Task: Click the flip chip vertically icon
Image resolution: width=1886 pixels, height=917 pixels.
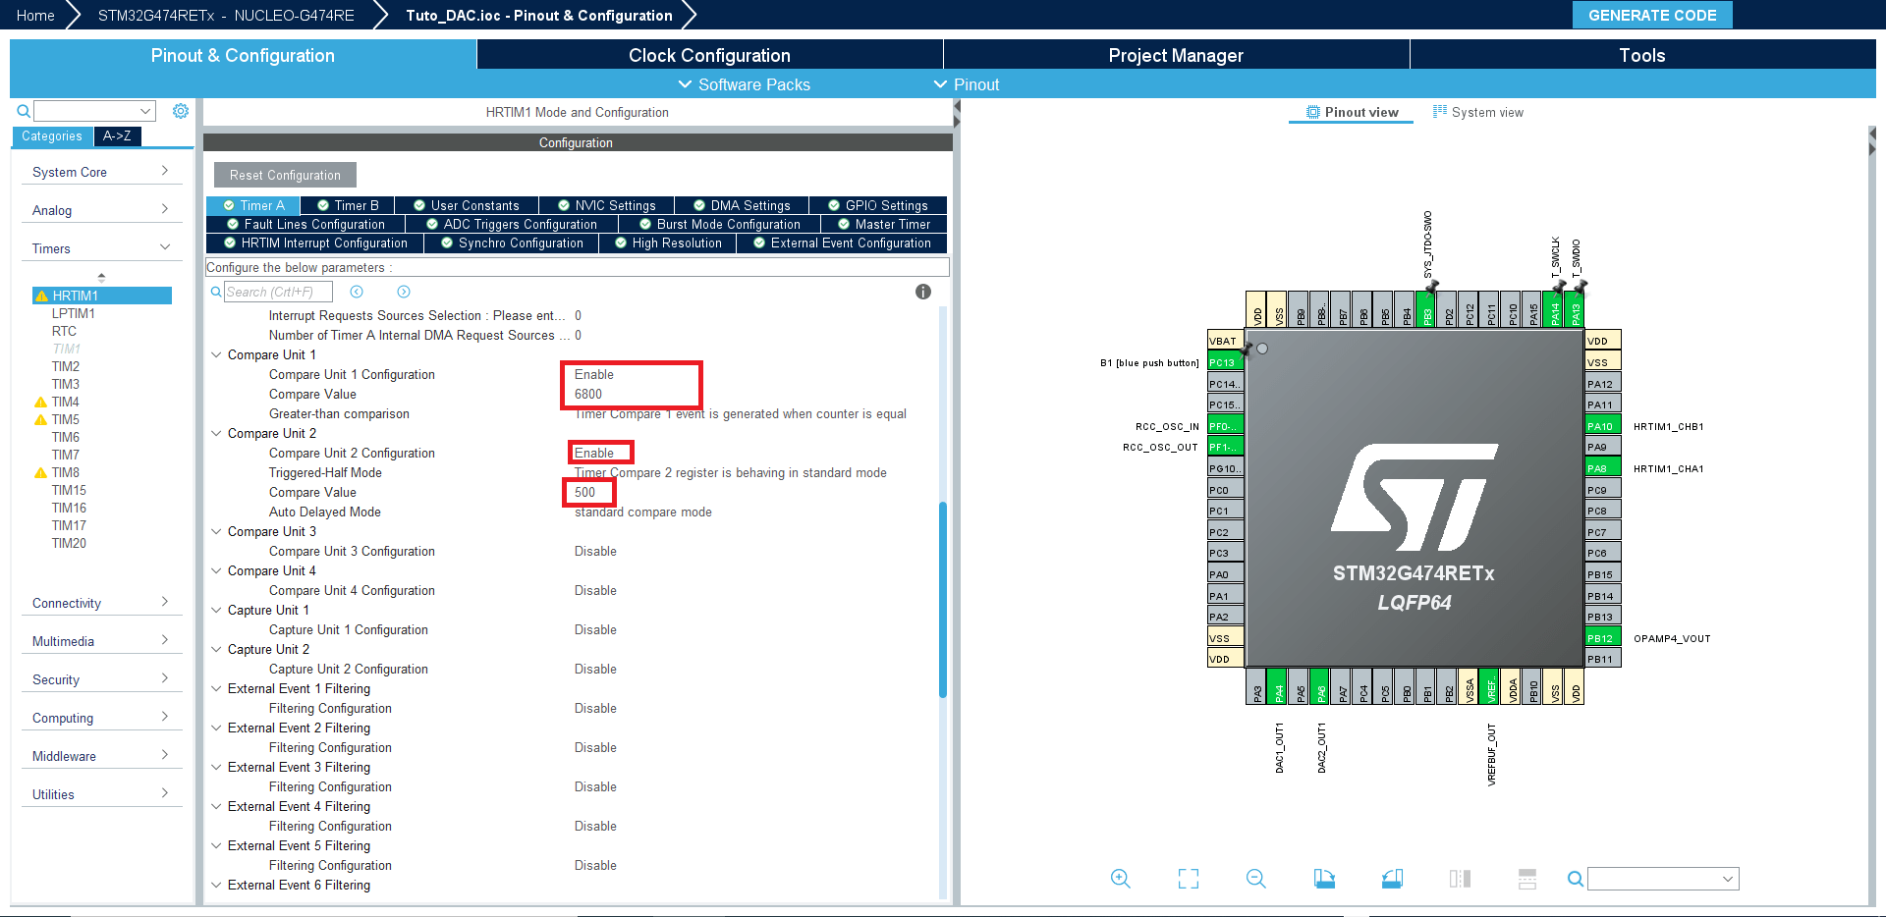Action: 1527,879
